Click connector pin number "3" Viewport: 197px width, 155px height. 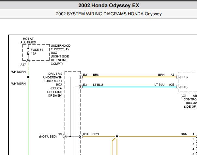click(193, 144)
